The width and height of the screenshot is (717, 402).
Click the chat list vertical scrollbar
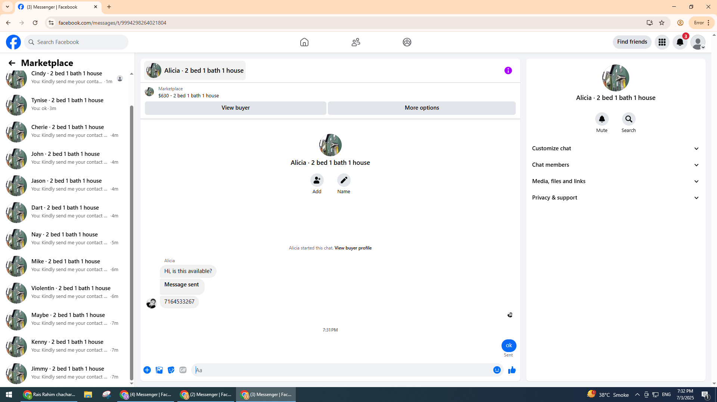[x=131, y=242]
